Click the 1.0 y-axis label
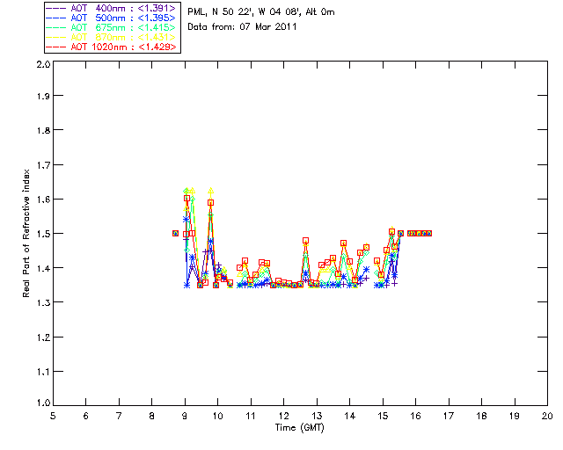The height and width of the screenshot is (450, 563). 43,403
